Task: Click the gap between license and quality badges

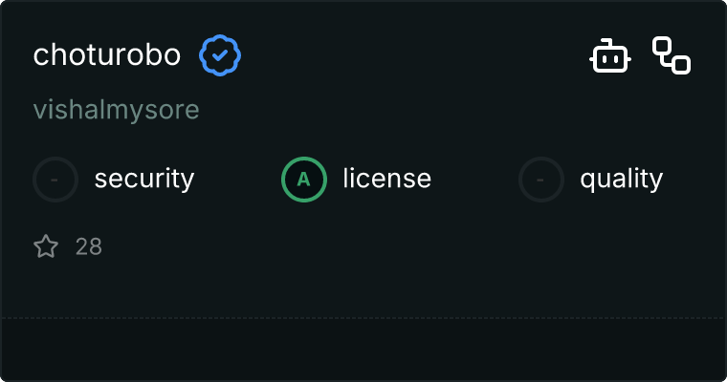Action: (x=474, y=179)
